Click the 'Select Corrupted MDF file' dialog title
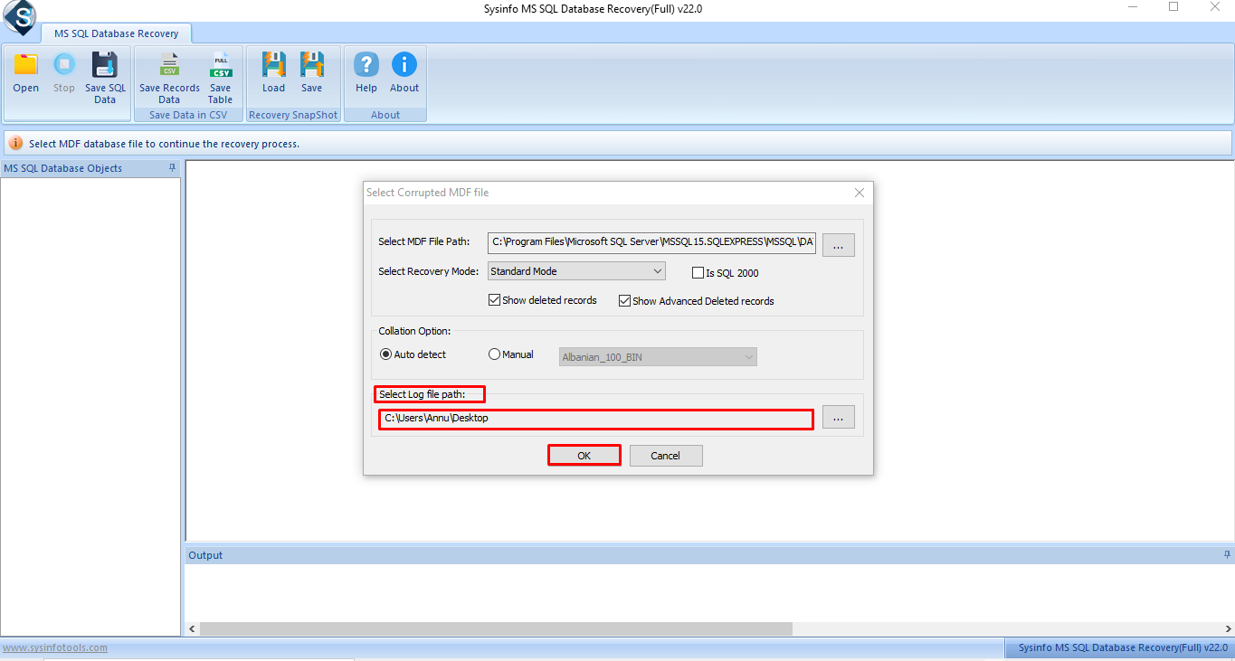 tap(427, 193)
